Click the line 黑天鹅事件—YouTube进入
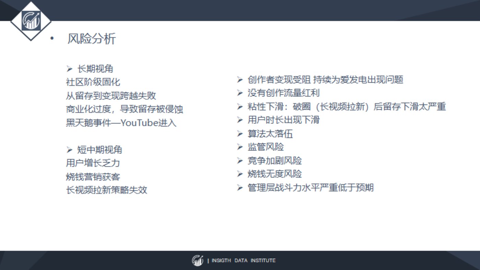This screenshot has width=480, height=270. point(121,122)
